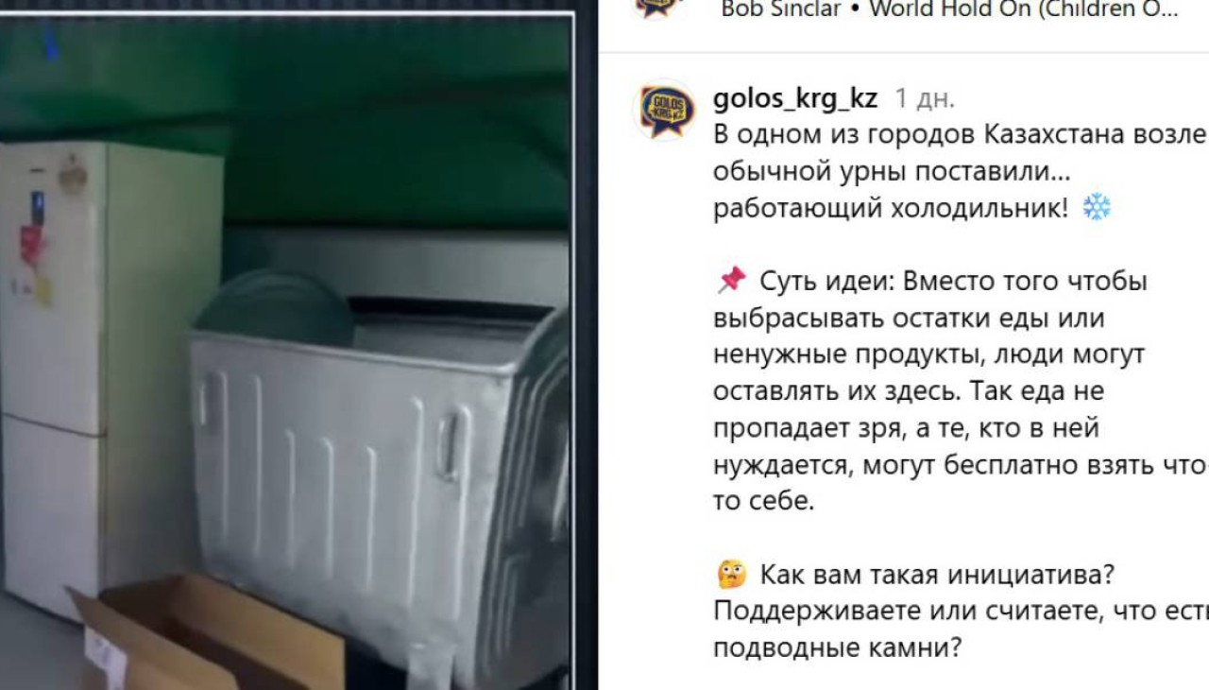This screenshot has width=1209, height=690.
Task: Open the Bob Sinclar World Hold On audio link
Action: tap(949, 9)
